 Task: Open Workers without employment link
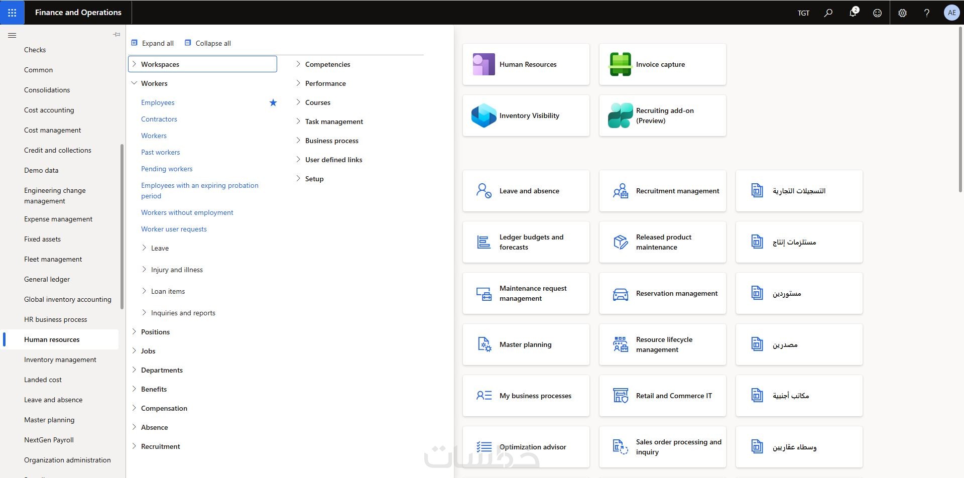187,212
